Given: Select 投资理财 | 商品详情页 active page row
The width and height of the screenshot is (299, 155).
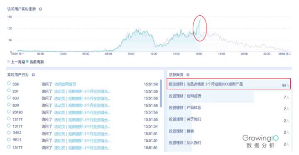Looking at the screenshot, I should pos(229,84).
